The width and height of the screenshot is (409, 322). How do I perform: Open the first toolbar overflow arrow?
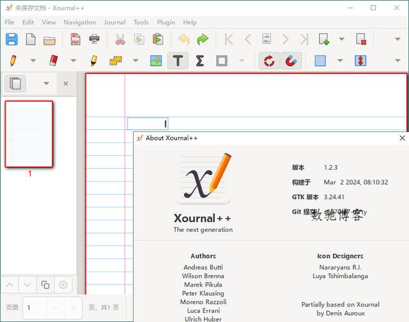[397, 39]
